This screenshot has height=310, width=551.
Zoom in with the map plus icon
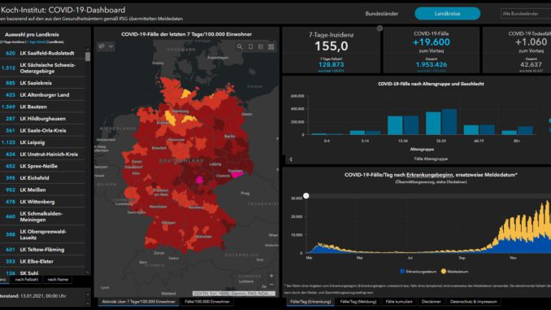pos(271,276)
